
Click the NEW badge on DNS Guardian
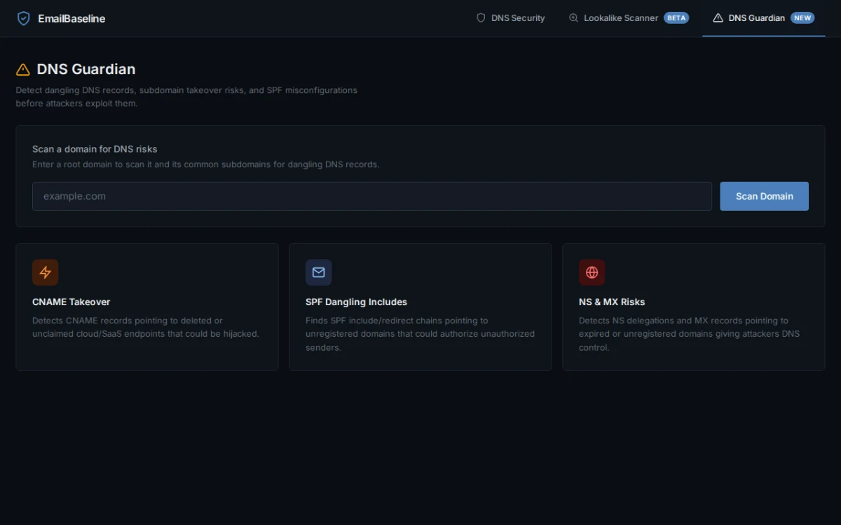coord(802,18)
